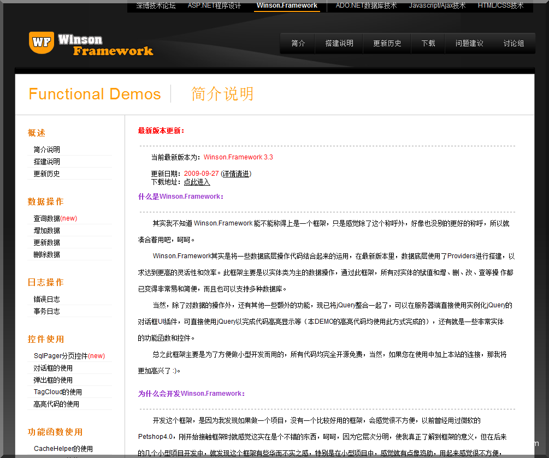
Task: Click the WF Winson Framework logo
Action: point(91,44)
